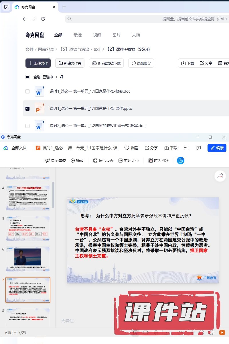Click the floating PDF scan icon at right
This screenshot has height=344, width=229.
(x=220, y=176)
